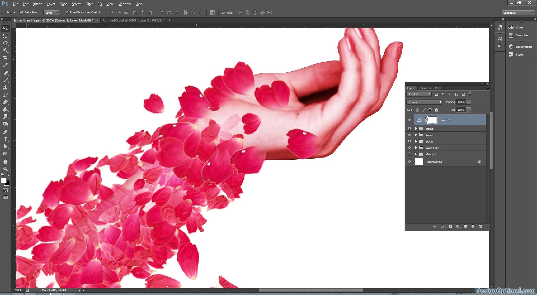537x295 pixels.
Task: Open the Filter menu
Action: [x=89, y=4]
